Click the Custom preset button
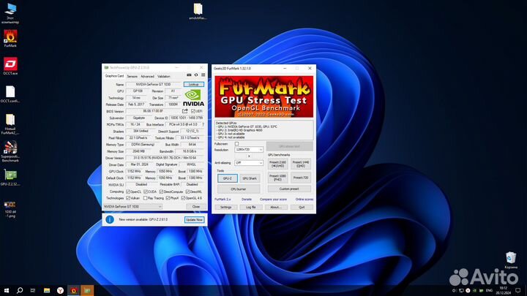Screen dimensions: 527x296 coord(289,189)
